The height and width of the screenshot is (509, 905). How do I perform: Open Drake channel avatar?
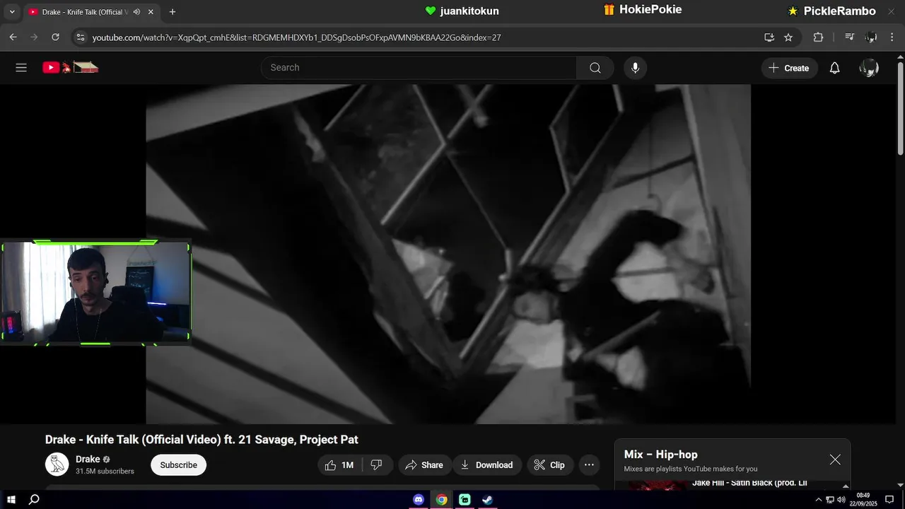57,464
